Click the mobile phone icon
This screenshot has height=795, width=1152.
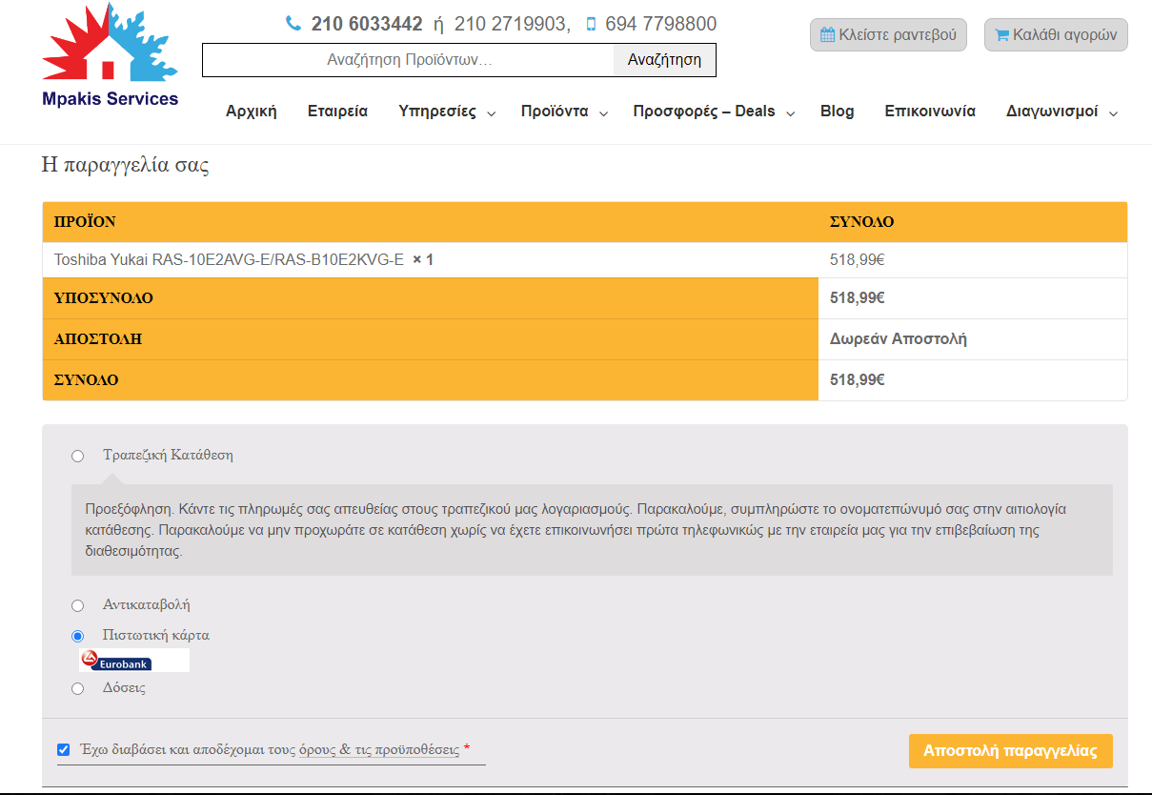(x=591, y=24)
